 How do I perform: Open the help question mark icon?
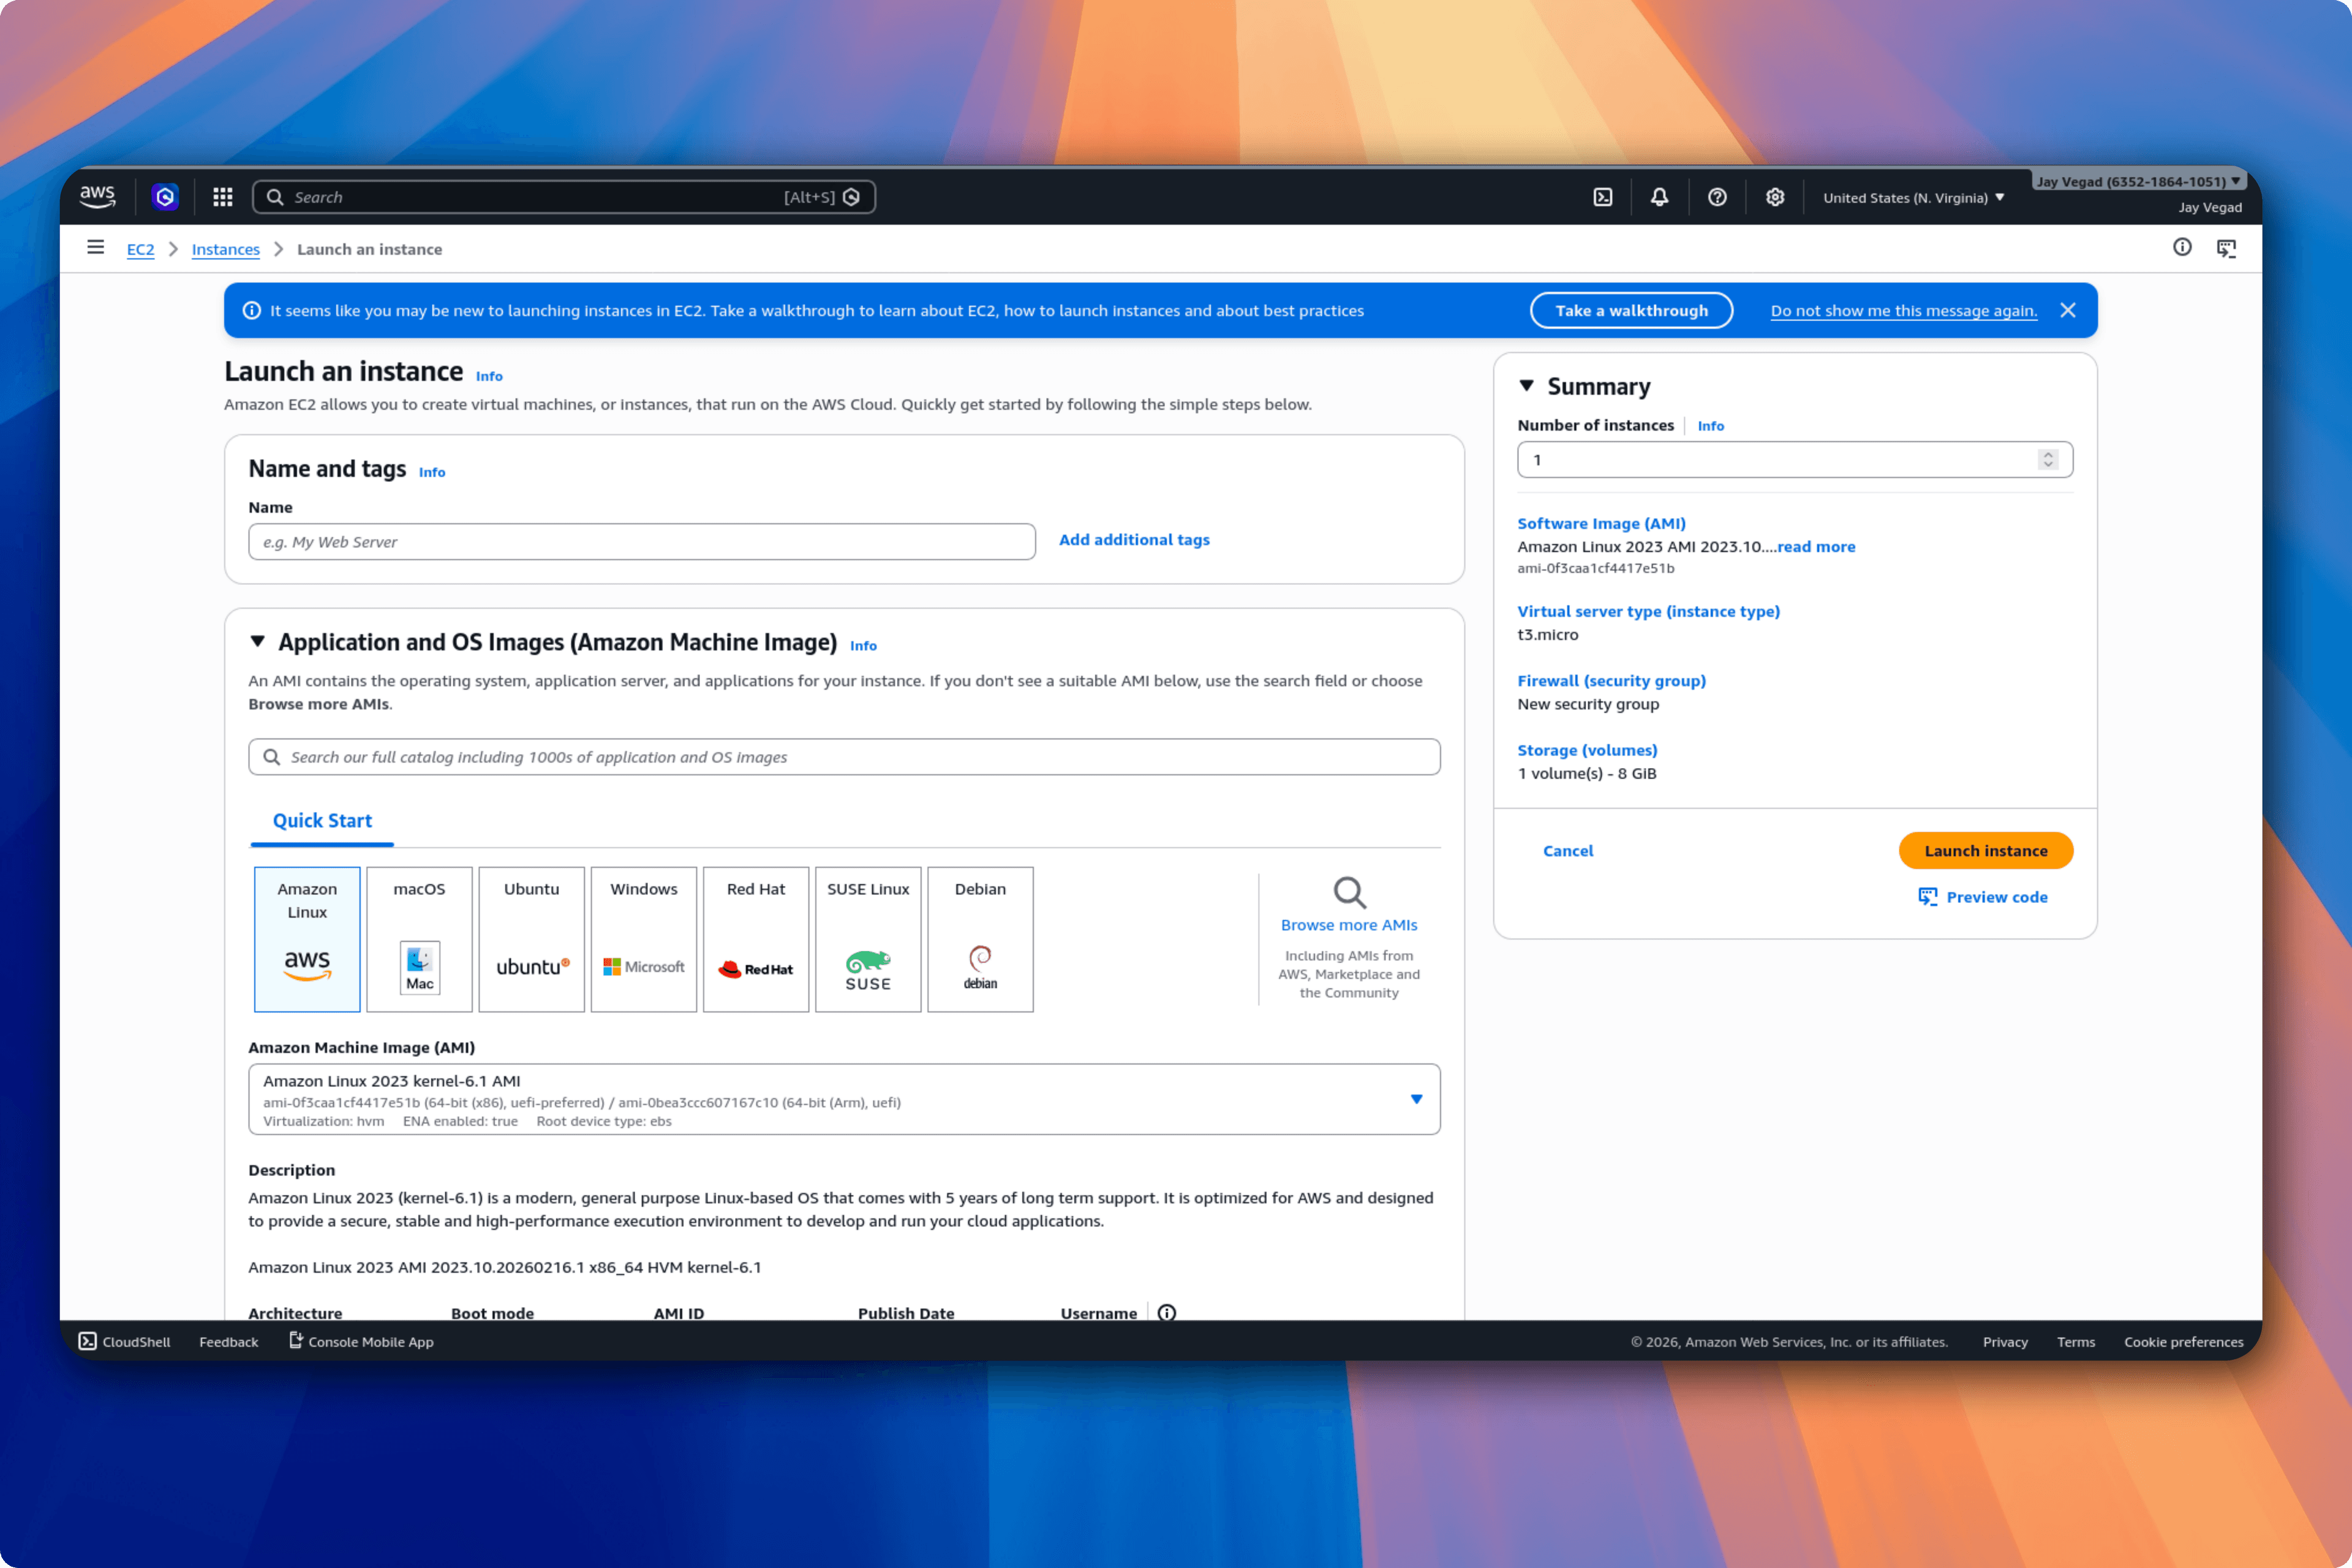(1718, 197)
